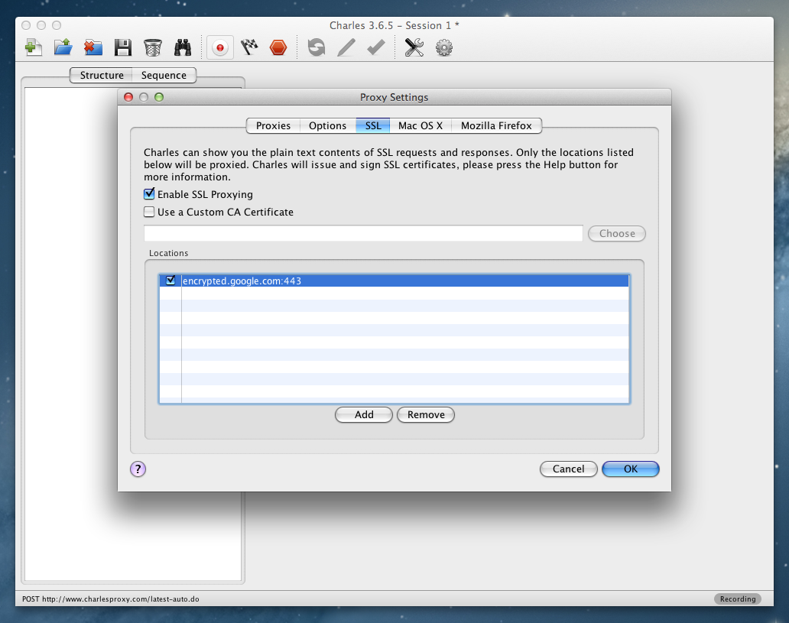Select the encrypted.google.com:443 row text
This screenshot has width=789, height=623.
242,281
